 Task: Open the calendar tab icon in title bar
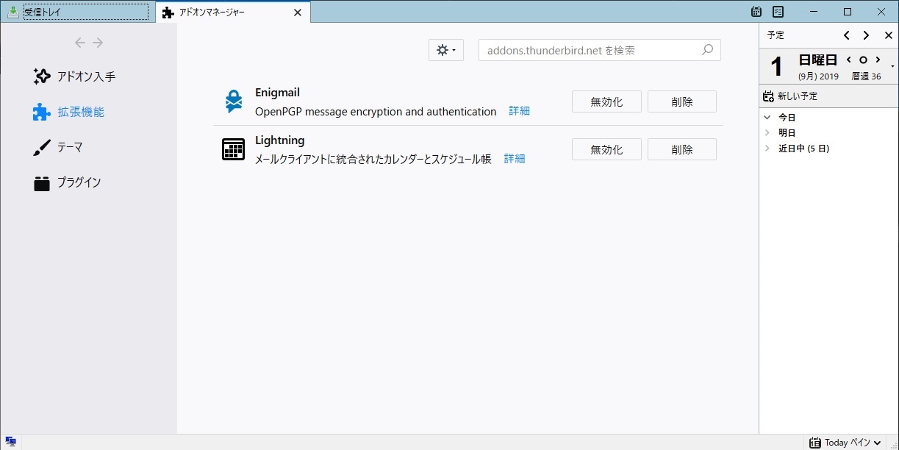coord(756,12)
